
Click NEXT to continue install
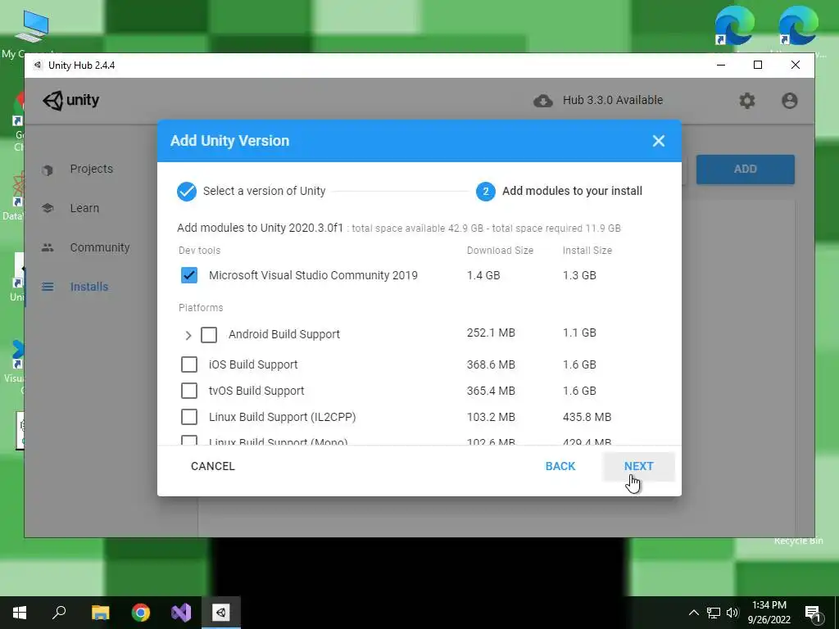pos(638,466)
